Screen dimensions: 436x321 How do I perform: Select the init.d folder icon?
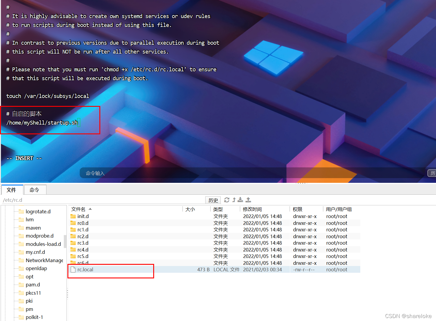point(73,216)
